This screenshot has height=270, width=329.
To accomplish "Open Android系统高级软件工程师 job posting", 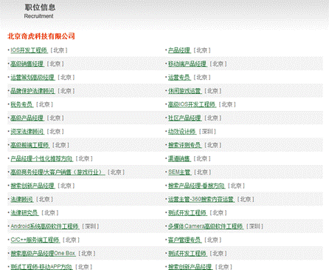I will pos(45,226).
